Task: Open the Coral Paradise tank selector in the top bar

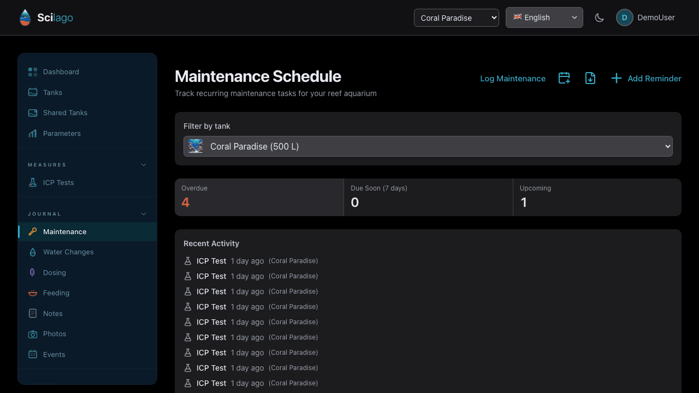Action: click(457, 17)
